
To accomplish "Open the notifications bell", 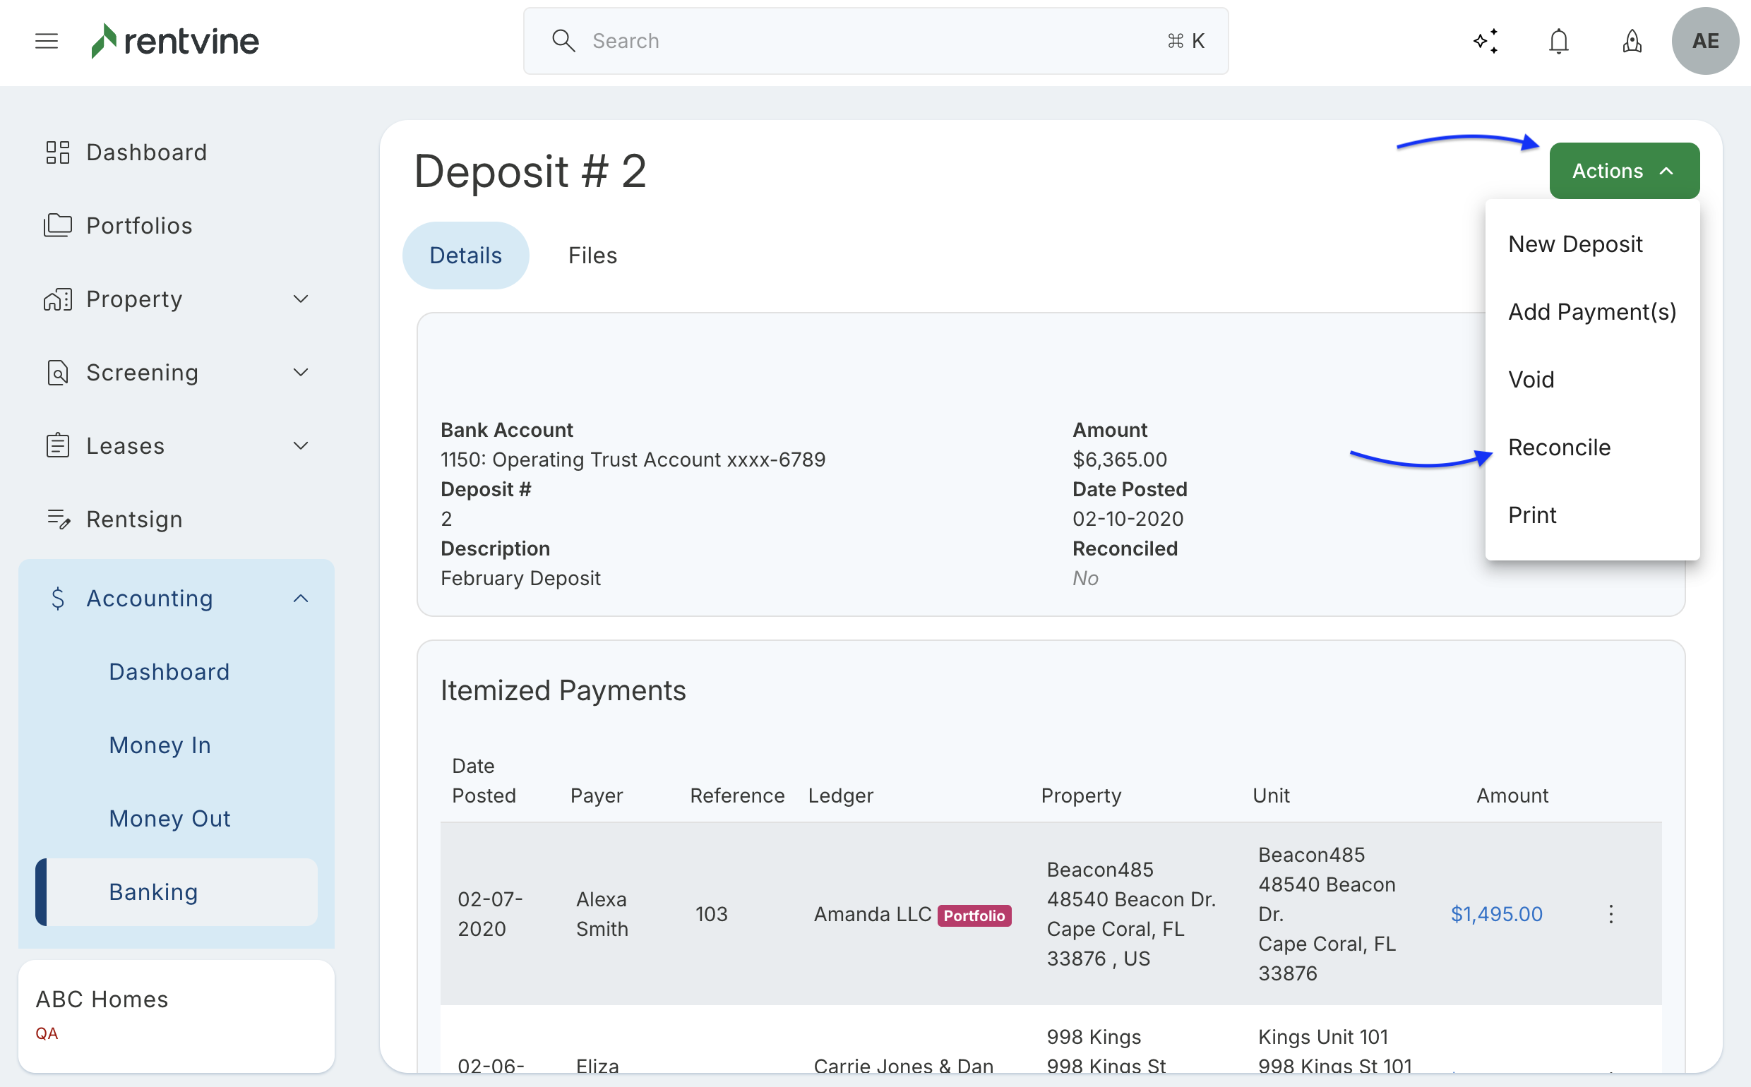I will (x=1558, y=41).
